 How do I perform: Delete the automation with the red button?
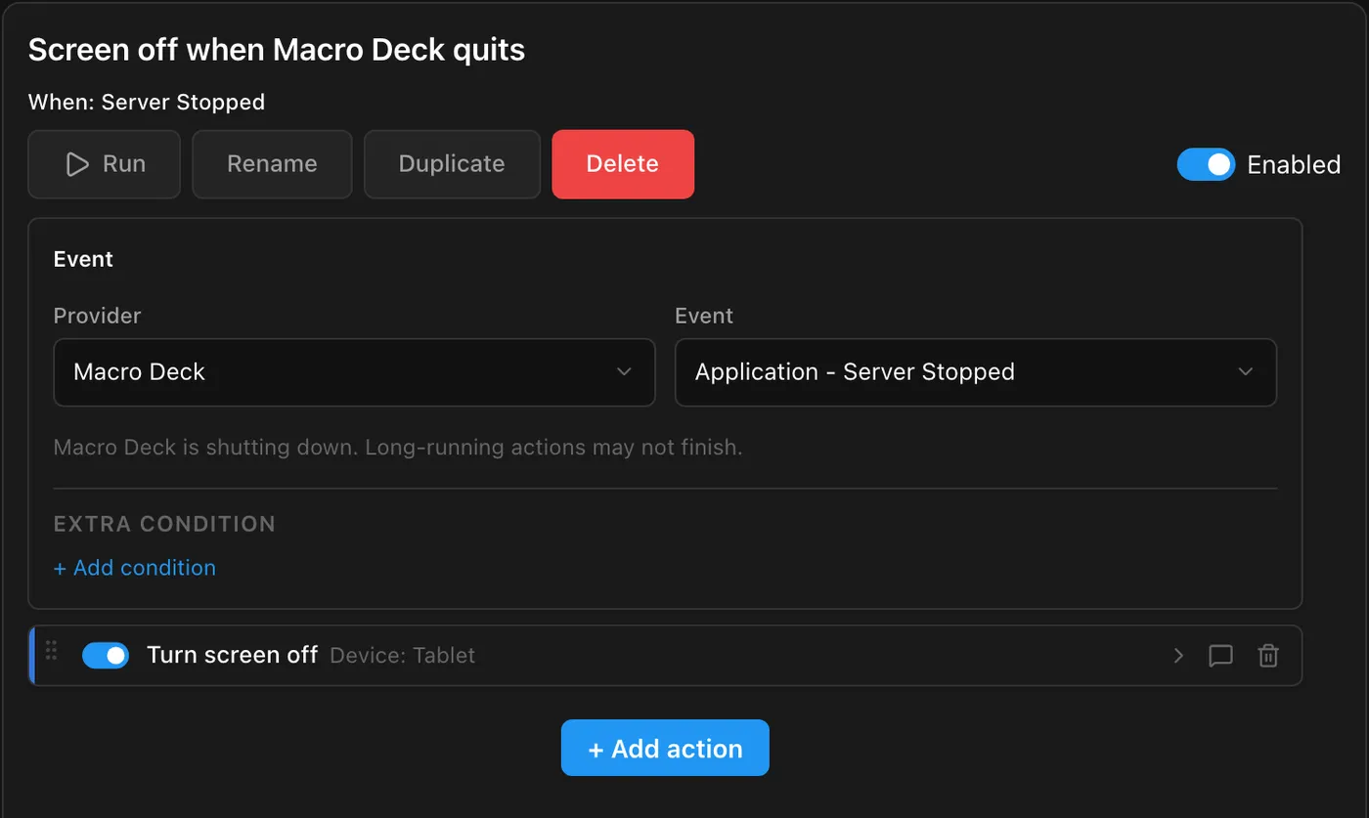click(623, 164)
